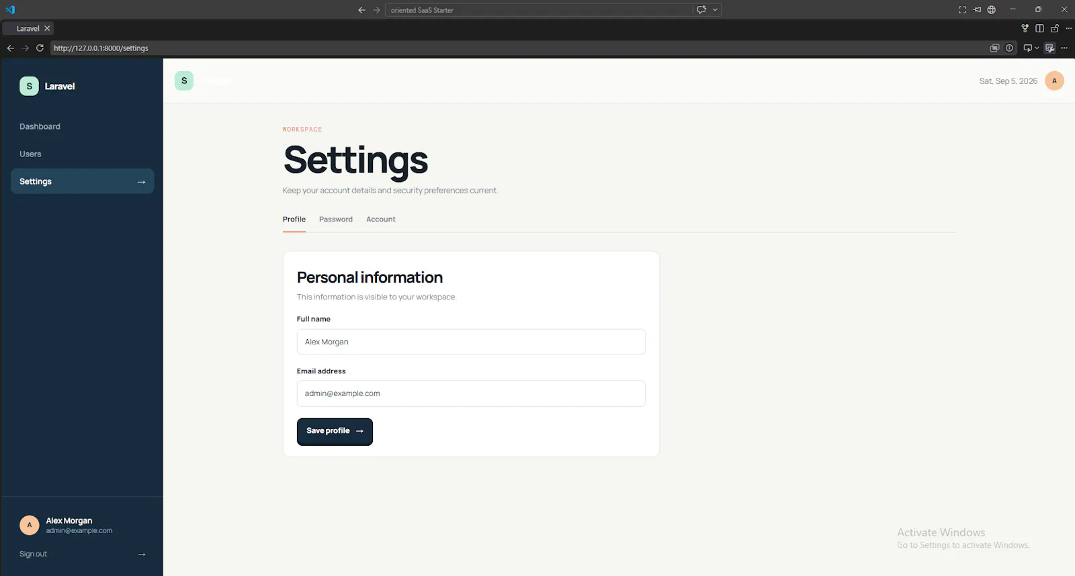Click the Laravel brand name in sidebar
The width and height of the screenshot is (1075, 576).
(x=60, y=87)
